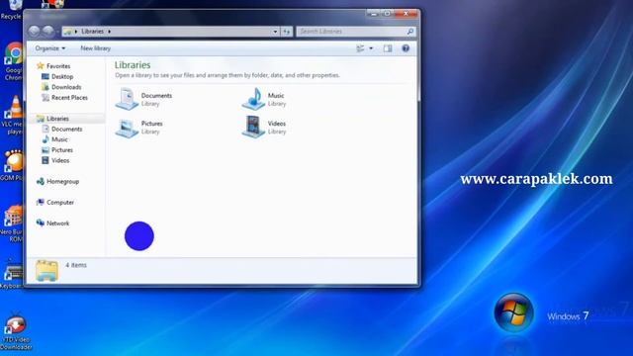The height and width of the screenshot is (356, 633).
Task: Select Desktop under Favorites
Action: [x=57, y=77]
